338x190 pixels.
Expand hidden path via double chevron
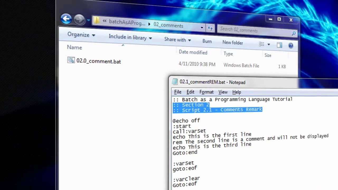click(x=105, y=21)
